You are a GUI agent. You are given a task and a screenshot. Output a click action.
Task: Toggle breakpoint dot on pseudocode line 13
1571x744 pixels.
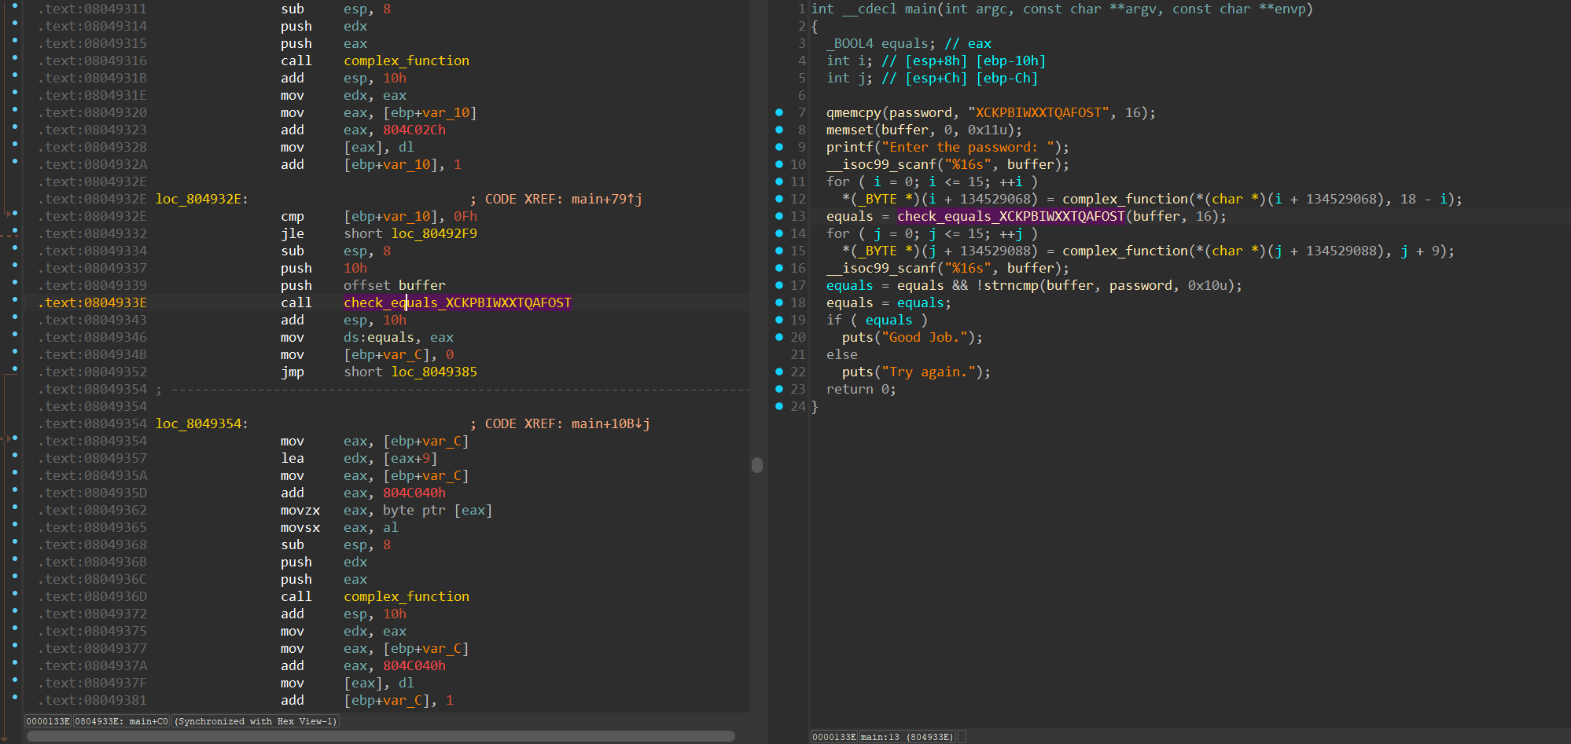[779, 216]
